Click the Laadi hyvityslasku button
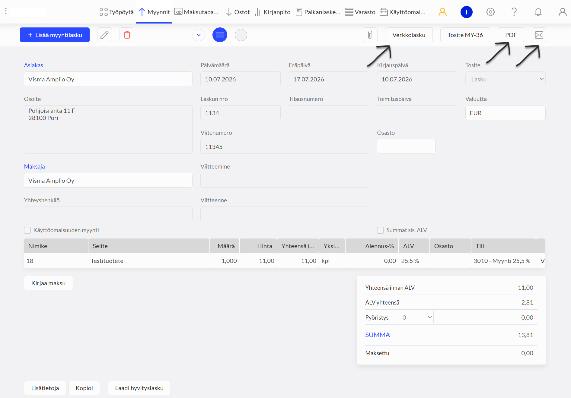 coord(139,388)
